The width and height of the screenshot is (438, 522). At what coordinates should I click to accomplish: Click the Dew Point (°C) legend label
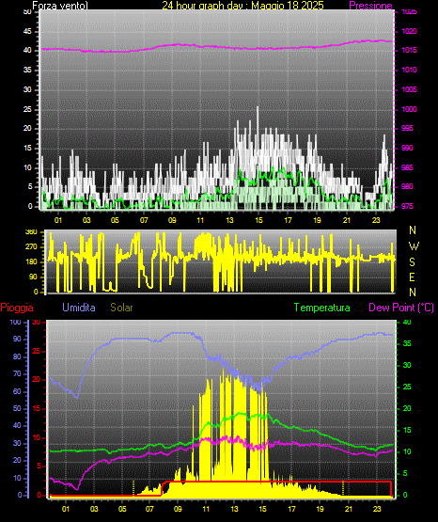(x=401, y=308)
